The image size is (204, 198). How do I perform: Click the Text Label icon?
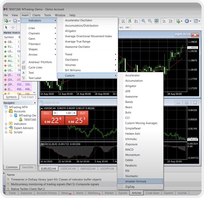click(24, 78)
